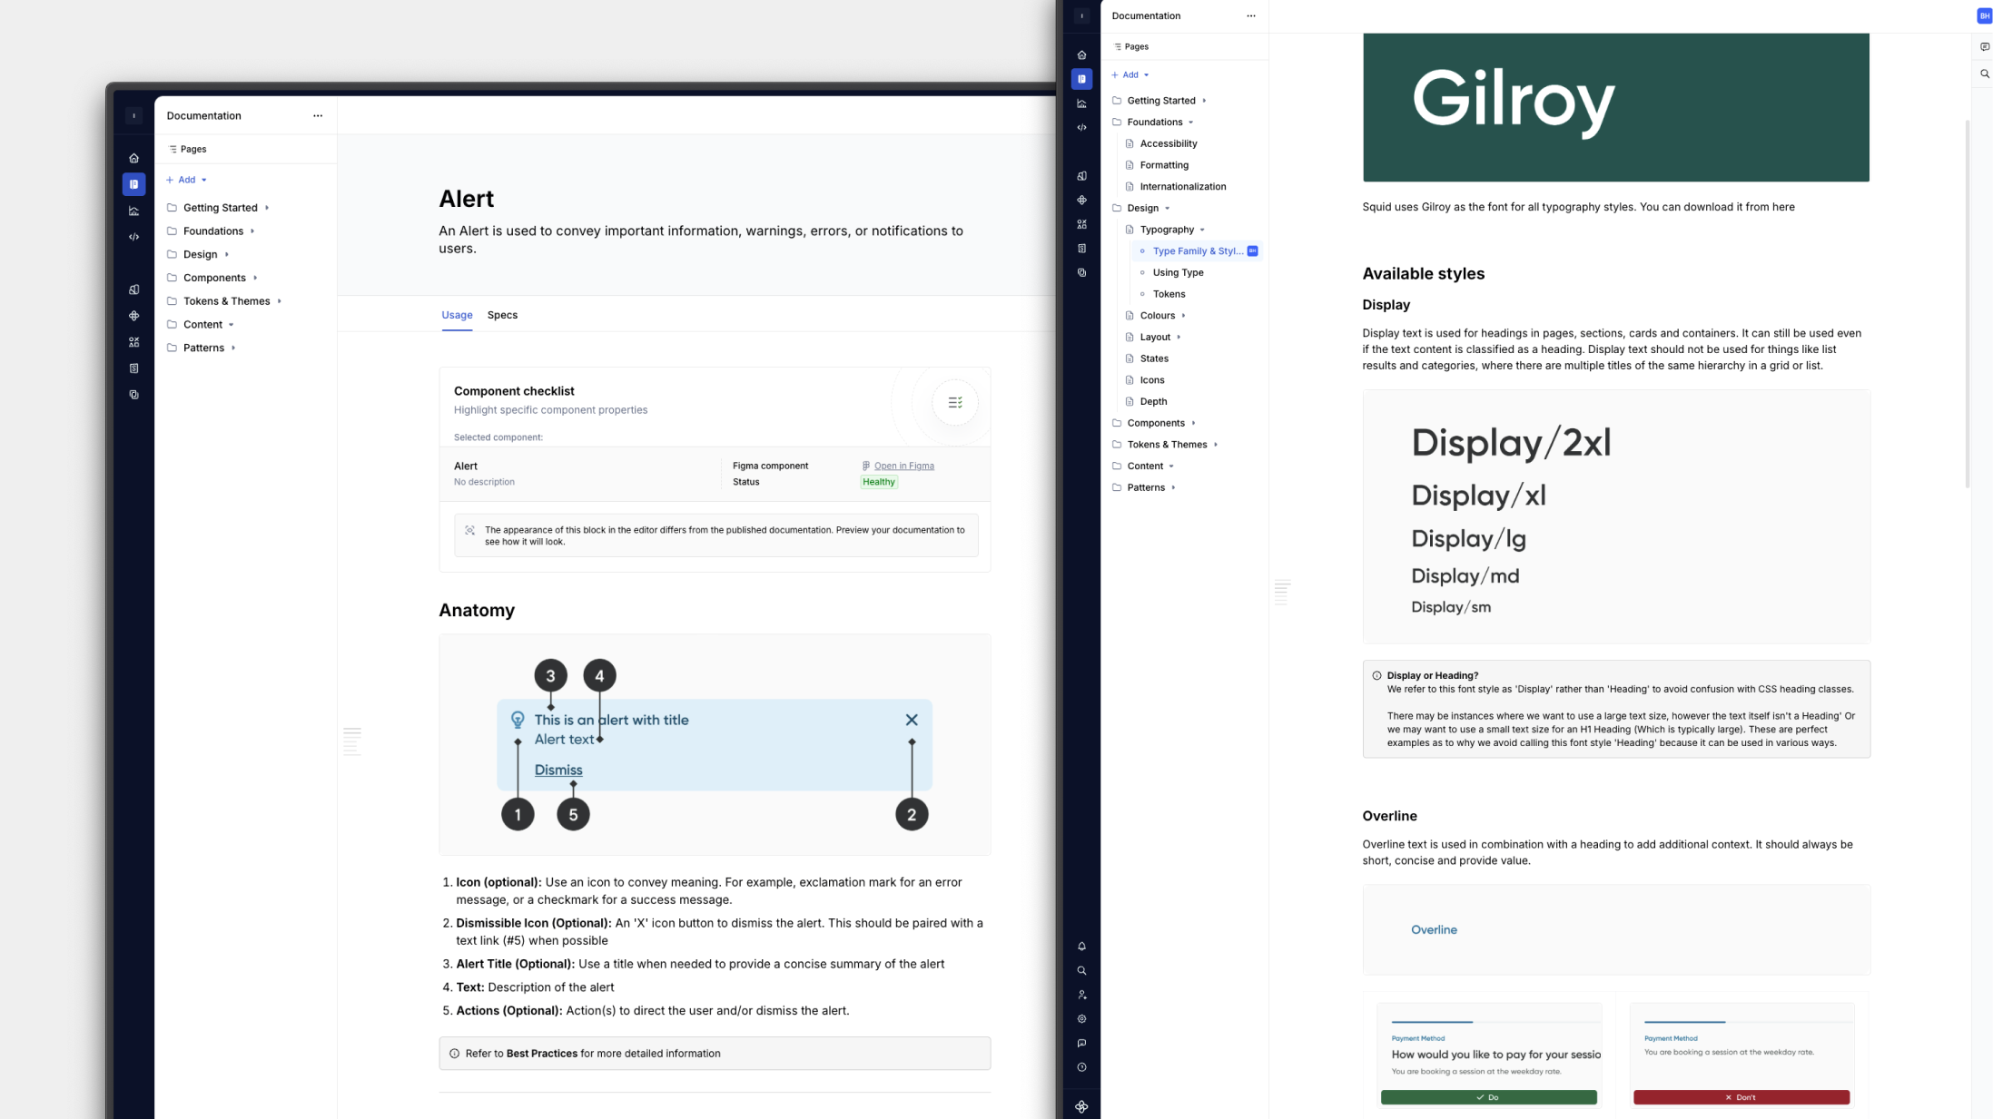1993x1119 pixels.
Task: Open comments panel icon at top right
Action: coord(1984,46)
